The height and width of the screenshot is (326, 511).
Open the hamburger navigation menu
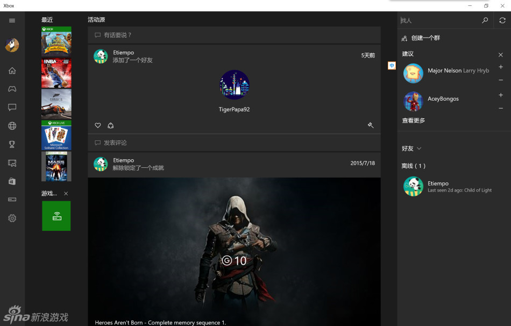click(12, 20)
